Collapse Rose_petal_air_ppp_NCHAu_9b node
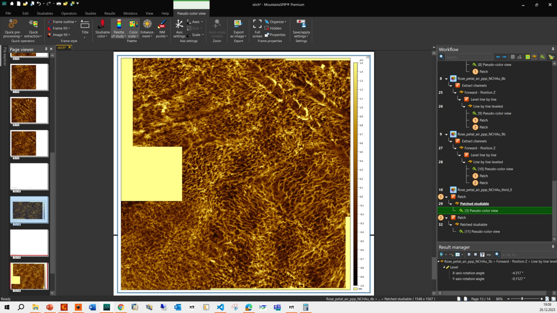Image resolution: width=557 pixels, height=313 pixels. [x=446, y=134]
